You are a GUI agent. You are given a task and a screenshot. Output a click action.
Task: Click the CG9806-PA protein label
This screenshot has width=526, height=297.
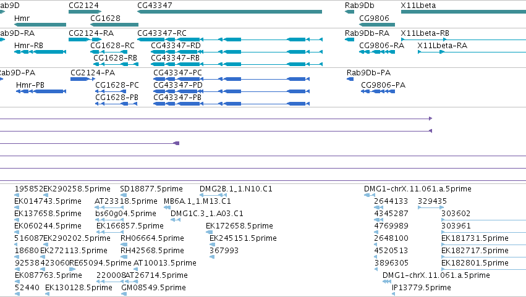383,85
